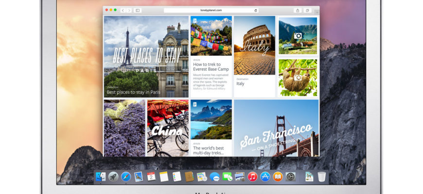Toggle the Safari sidebar button
This screenshot has height=194, width=423.
click(x=138, y=10)
